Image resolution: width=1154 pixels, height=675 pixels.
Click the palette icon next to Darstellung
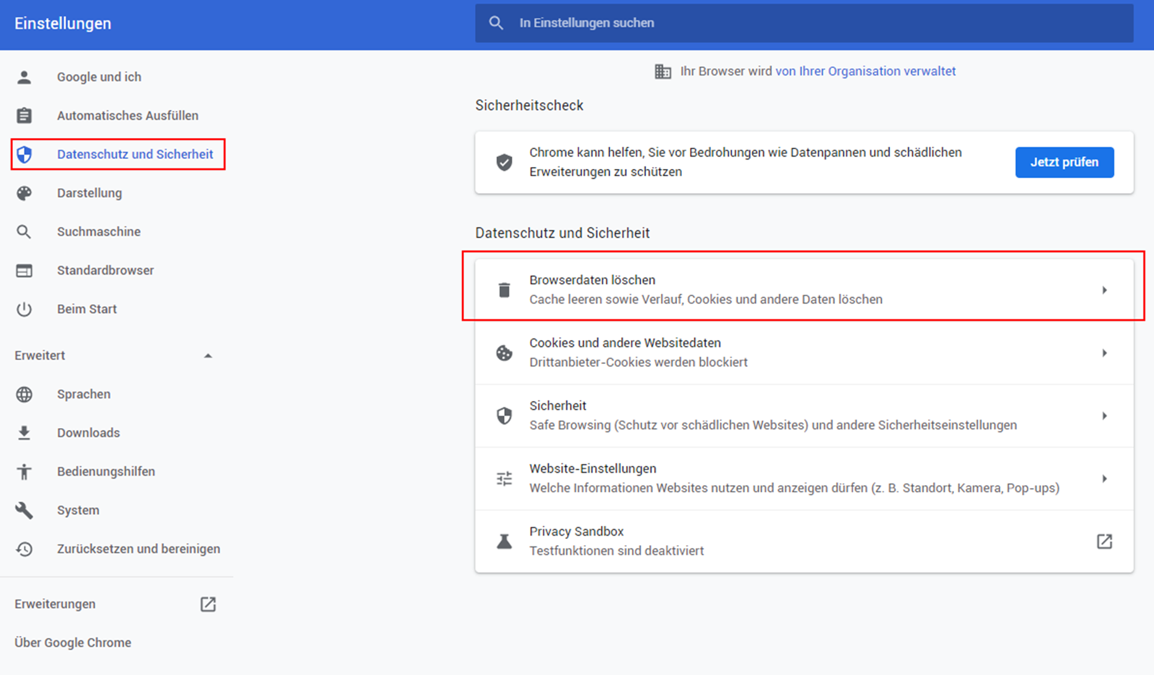click(x=24, y=193)
